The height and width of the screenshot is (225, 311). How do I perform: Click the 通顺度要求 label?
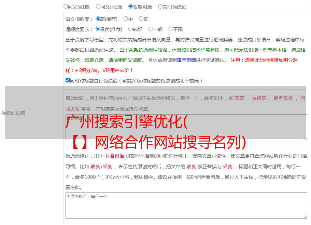coord(79,29)
